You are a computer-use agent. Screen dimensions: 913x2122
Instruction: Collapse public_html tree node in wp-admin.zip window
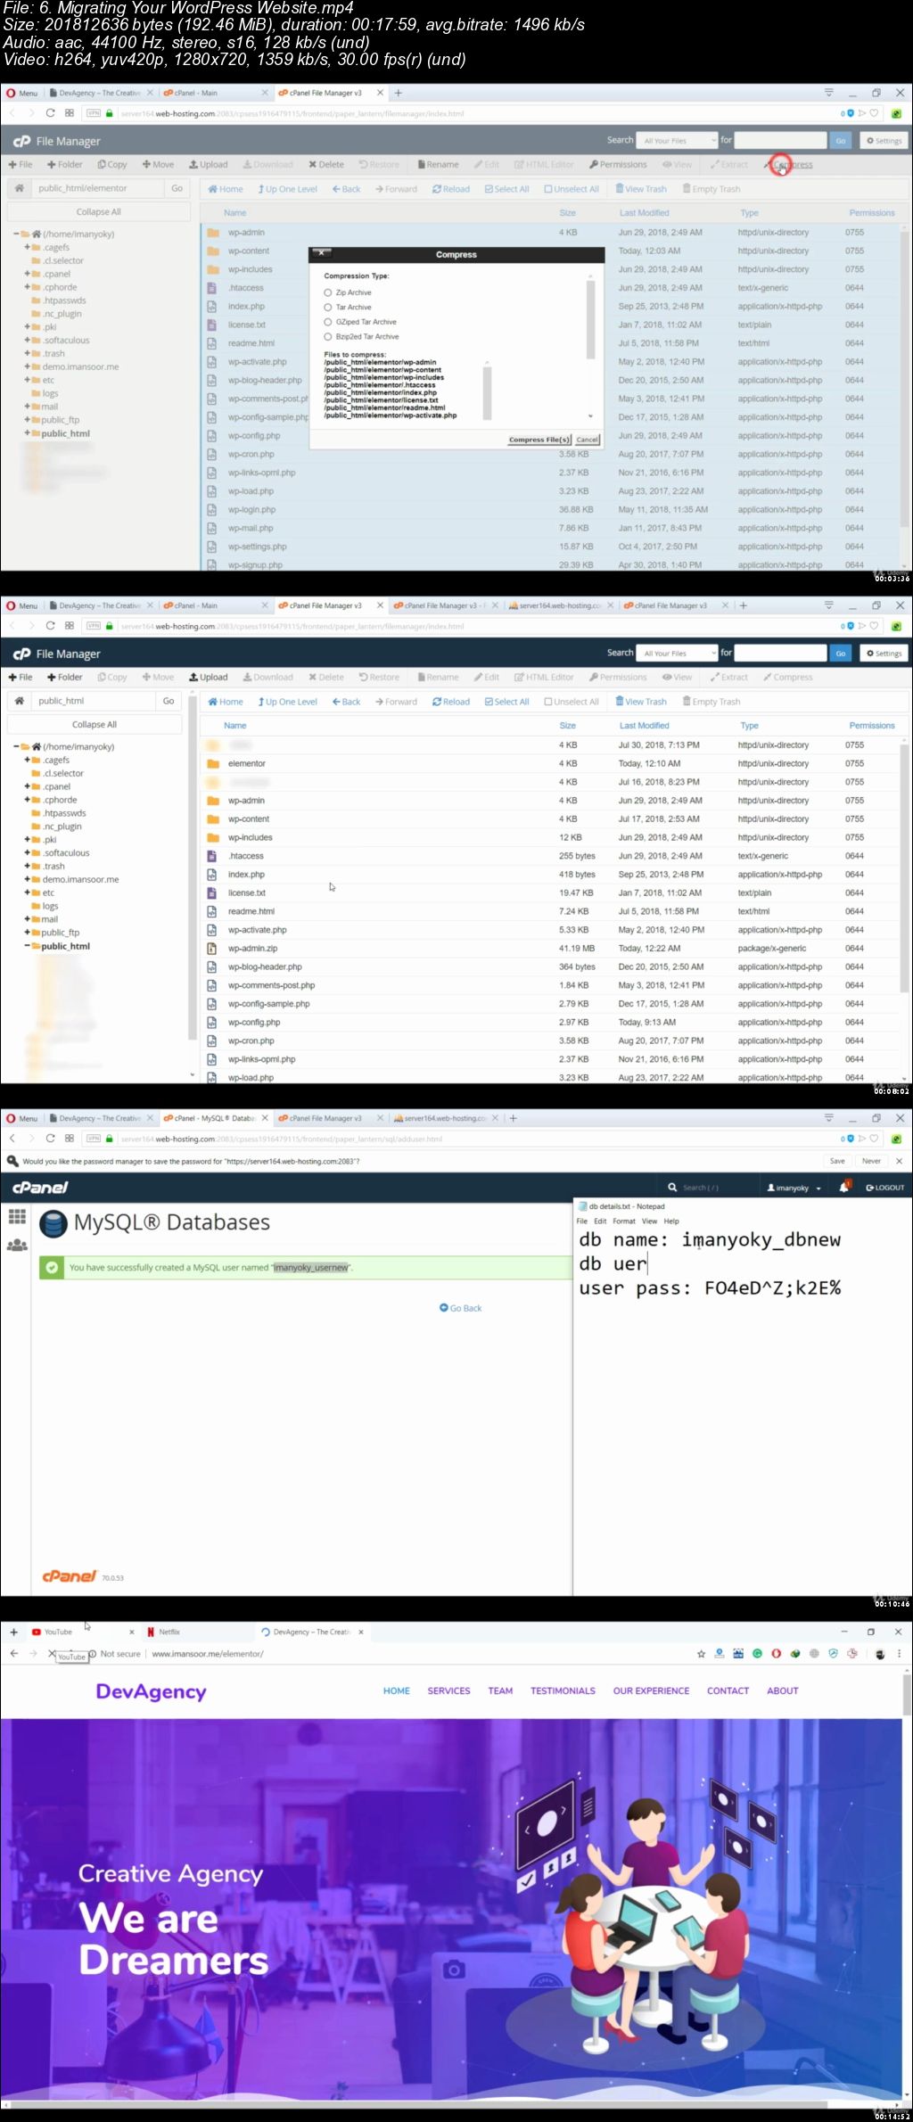pyautogui.click(x=27, y=946)
